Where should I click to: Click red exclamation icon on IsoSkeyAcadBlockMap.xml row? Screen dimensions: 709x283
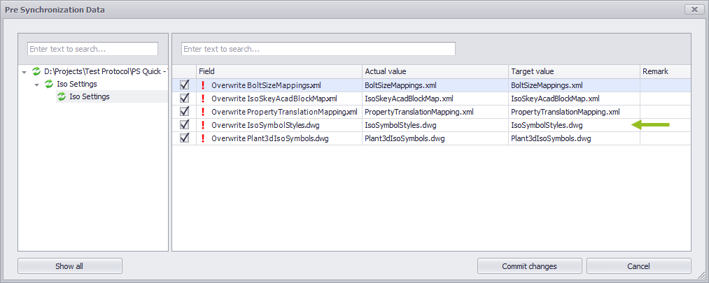coord(202,99)
